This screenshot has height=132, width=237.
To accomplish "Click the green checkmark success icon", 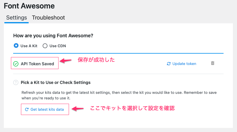I will point(16,64).
